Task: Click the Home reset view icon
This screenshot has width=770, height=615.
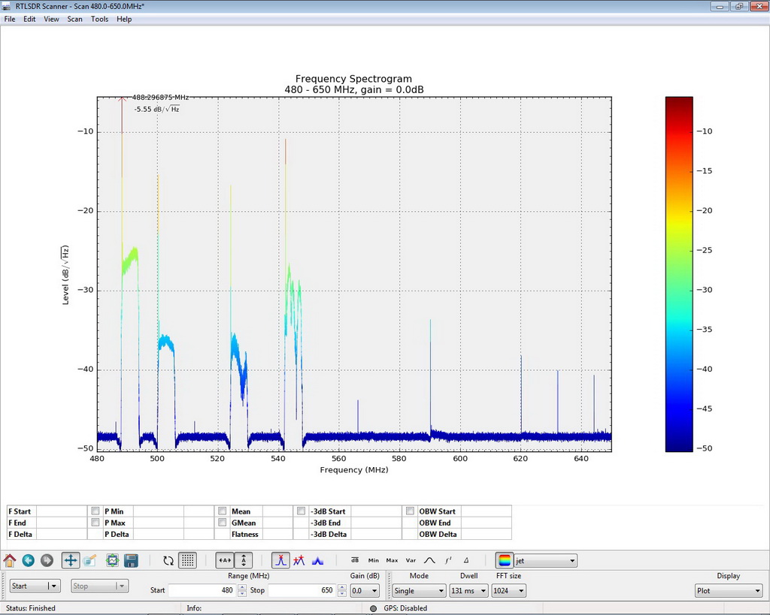Action: [x=10, y=560]
